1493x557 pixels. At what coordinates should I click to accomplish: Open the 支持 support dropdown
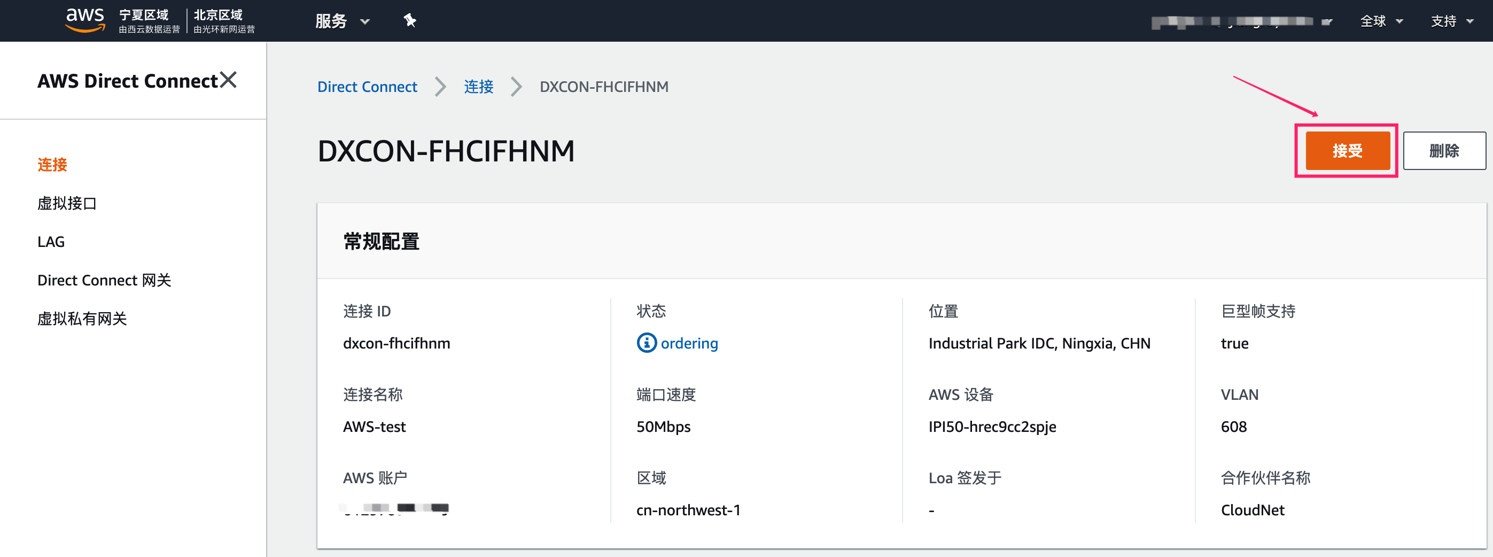1452,21
